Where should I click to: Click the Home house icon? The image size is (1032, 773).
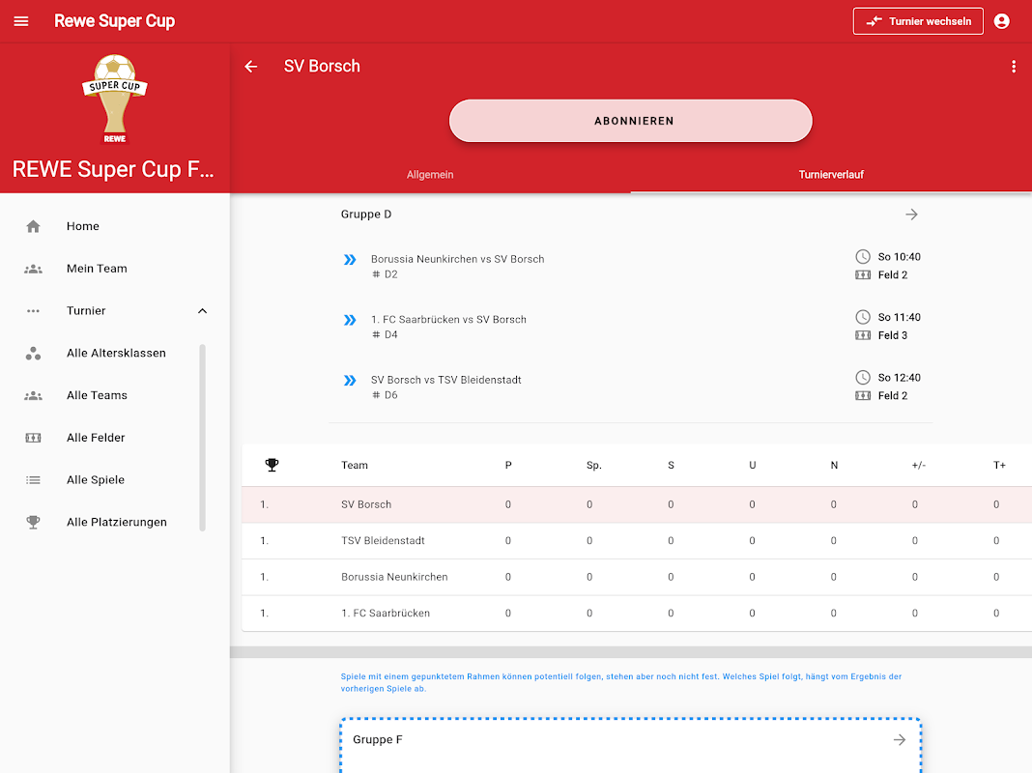pos(33,226)
